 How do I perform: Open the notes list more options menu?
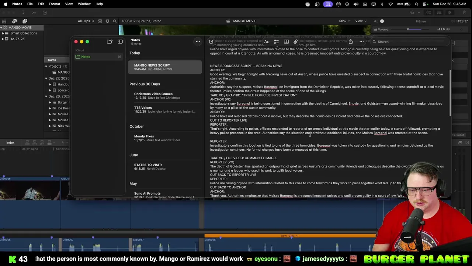[x=198, y=42]
